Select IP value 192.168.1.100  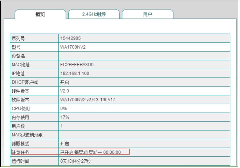point(75,73)
